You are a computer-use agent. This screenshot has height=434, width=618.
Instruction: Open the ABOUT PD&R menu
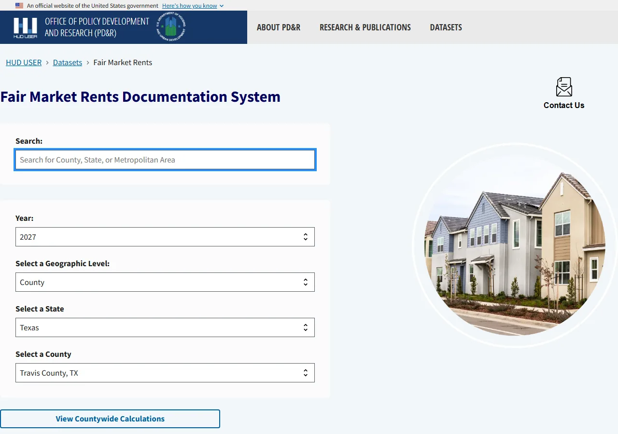coord(279,27)
